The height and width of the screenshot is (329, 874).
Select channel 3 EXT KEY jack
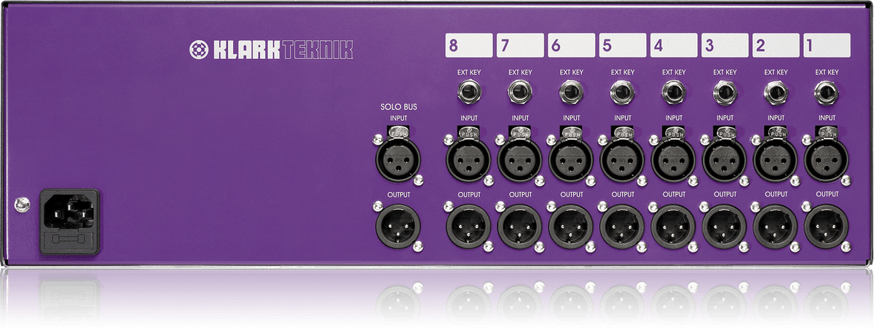[x=725, y=92]
